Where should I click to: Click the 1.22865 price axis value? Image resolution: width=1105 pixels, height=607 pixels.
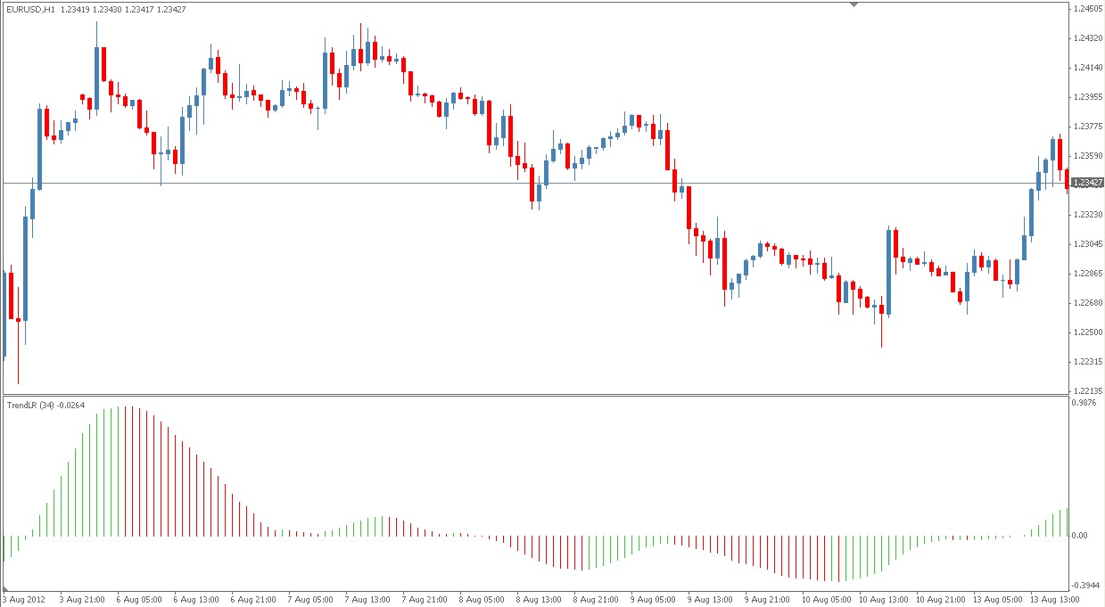point(1089,274)
